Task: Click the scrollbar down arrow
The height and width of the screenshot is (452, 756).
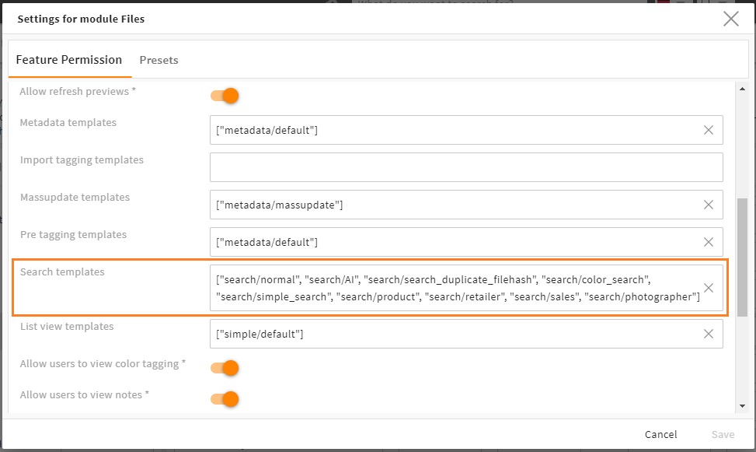Action: 742,406
